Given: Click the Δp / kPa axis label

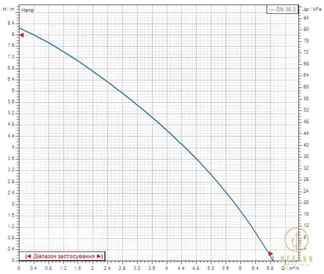Looking at the screenshot, I should pyautogui.click(x=312, y=9).
